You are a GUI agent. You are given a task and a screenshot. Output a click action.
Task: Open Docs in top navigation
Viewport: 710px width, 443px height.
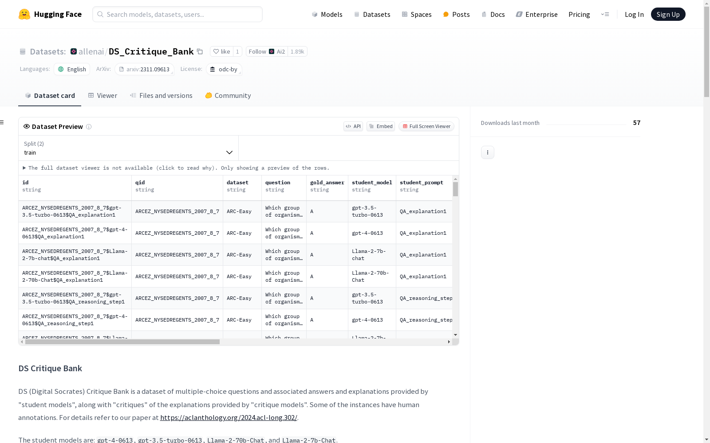click(493, 14)
